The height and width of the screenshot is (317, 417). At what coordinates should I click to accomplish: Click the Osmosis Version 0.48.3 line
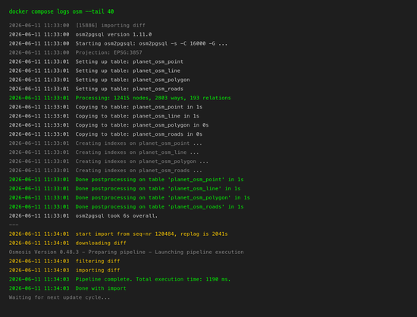point(126,252)
